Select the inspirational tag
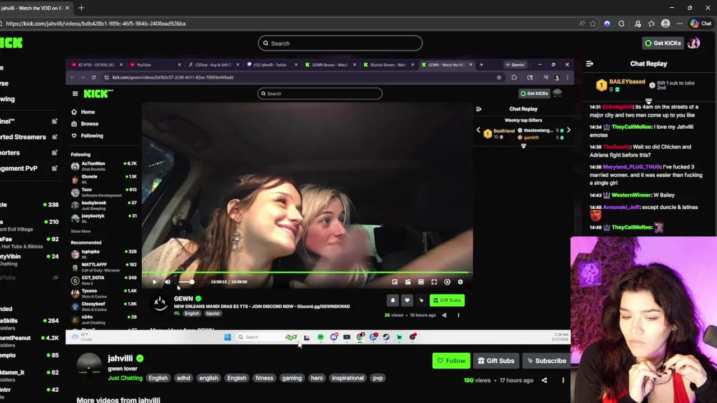 pyautogui.click(x=348, y=378)
